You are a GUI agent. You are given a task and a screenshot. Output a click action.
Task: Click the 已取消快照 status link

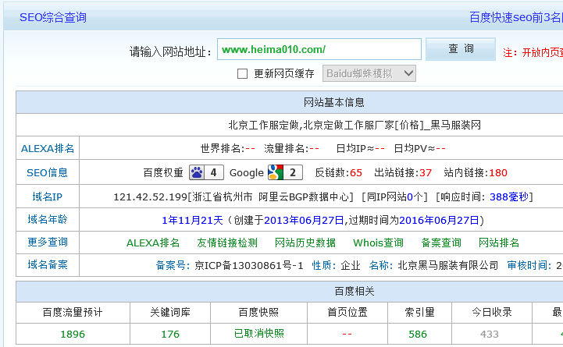tap(259, 334)
